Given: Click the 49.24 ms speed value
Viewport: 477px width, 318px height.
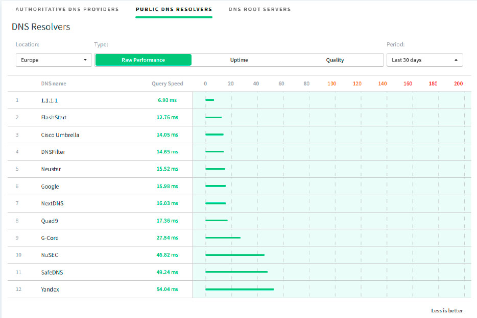Looking at the screenshot, I should [168, 272].
